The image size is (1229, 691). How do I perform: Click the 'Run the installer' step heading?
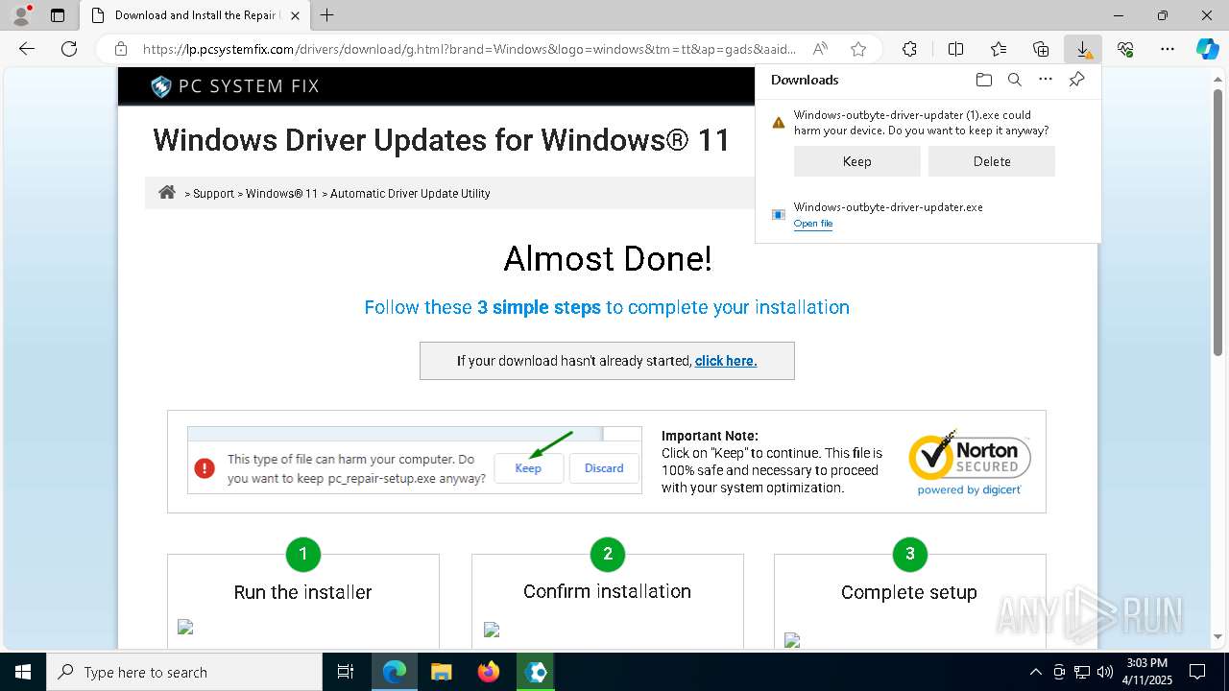click(x=302, y=592)
